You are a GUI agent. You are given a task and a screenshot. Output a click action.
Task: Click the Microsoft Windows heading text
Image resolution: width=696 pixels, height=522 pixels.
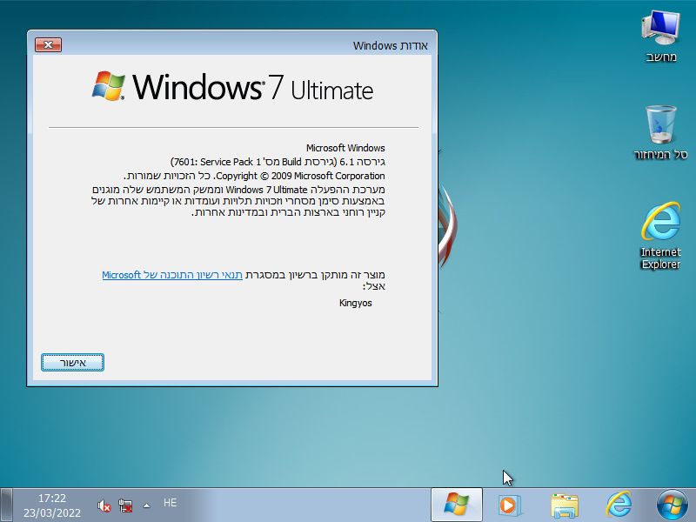tap(345, 148)
